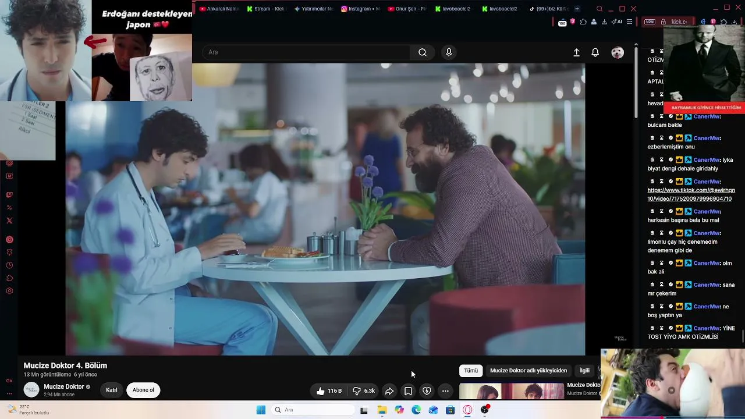Open Microsoft Edge from the taskbar
Screen dimensions: 745x419
(416, 410)
